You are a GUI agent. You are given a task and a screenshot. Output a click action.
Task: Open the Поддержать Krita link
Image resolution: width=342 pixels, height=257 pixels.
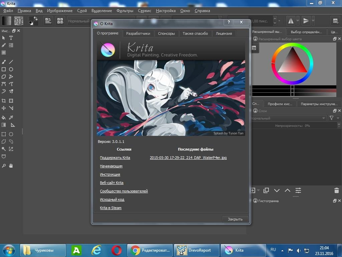[x=115, y=158]
